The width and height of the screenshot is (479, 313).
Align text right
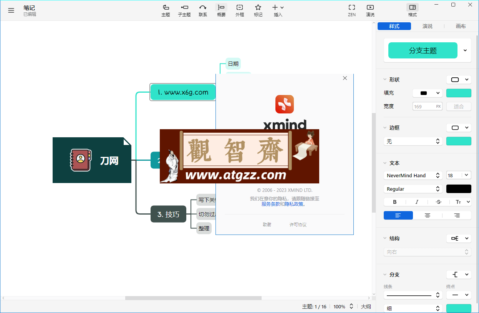tap(457, 215)
